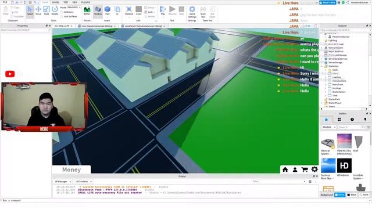This screenshot has width=372, height=209.
Task: Open the Toolbox Marketplace tab
Action: [326, 120]
